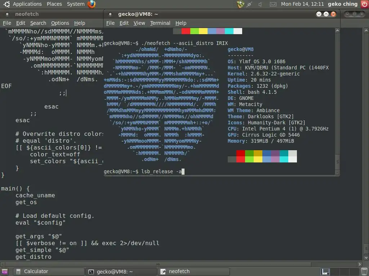Click the editor horizontal scrollbar thumb
This screenshot has height=276, width=369.
click(158, 264)
